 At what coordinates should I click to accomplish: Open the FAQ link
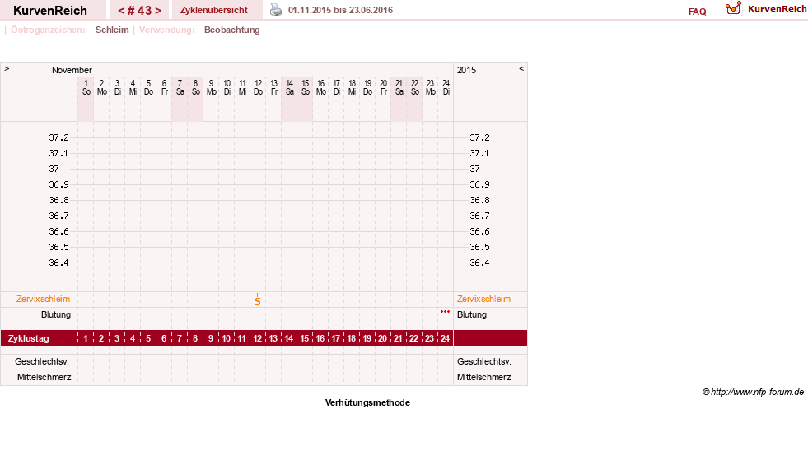(x=697, y=12)
